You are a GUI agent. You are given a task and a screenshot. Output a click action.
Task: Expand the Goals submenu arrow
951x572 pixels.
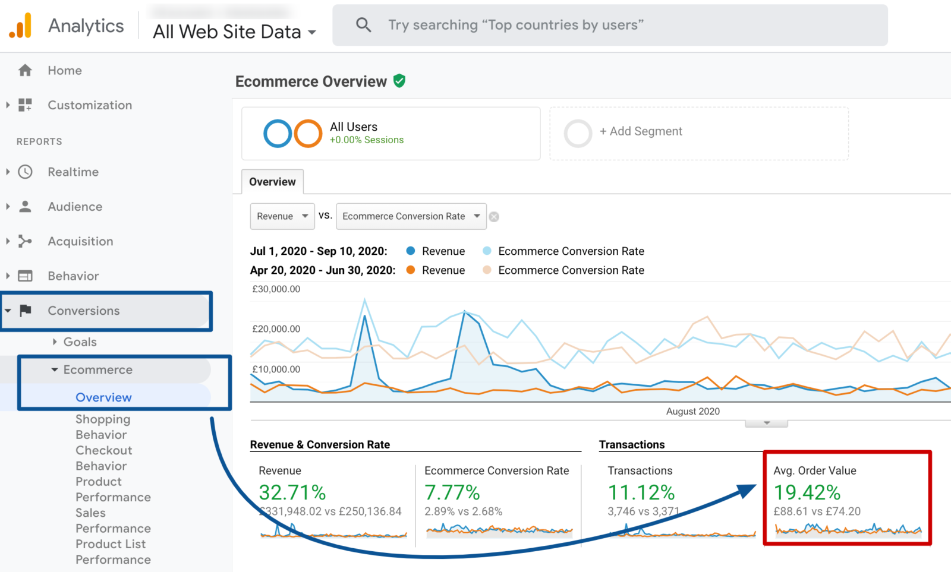[55, 342]
